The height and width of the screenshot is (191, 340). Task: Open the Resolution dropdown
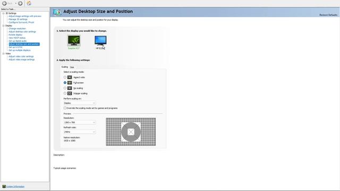79,123
